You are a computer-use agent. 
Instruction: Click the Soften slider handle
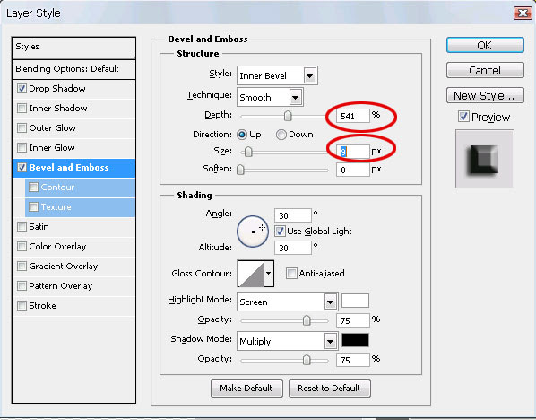(x=240, y=169)
